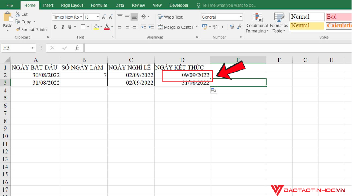352x196 pixels.
Task: Open Auto Fill Options icon below D3
Action: pyautogui.click(x=214, y=90)
